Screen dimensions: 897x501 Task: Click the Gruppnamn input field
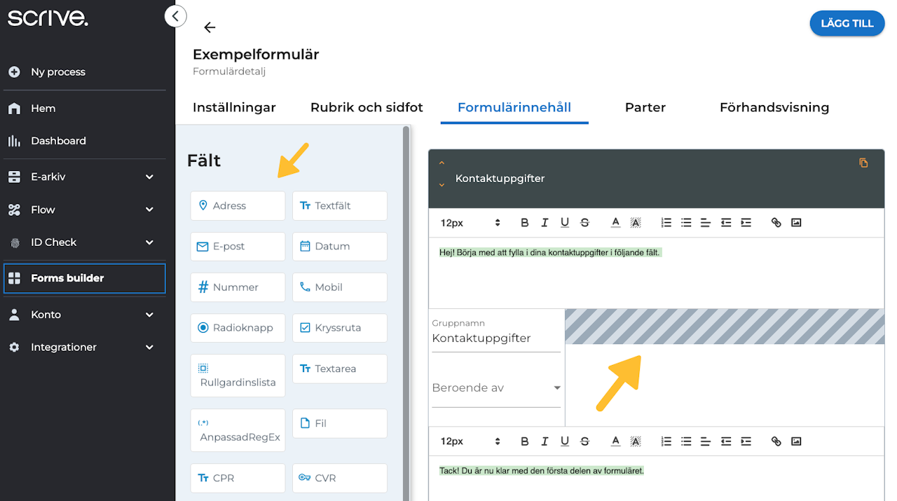click(495, 338)
